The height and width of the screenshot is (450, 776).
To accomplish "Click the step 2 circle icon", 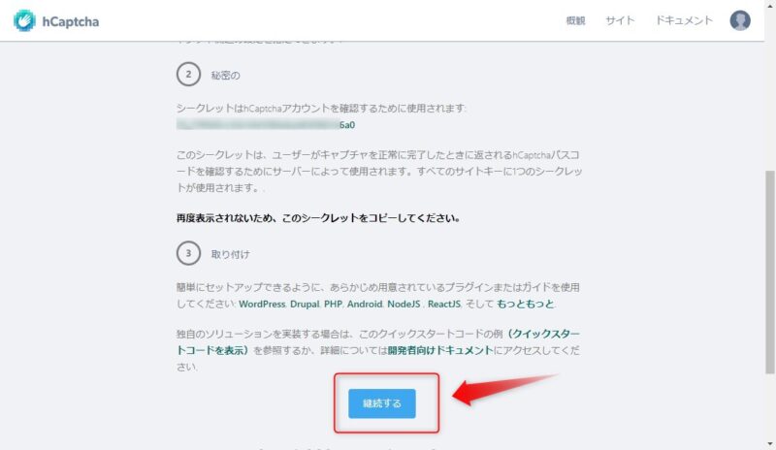I will (x=188, y=75).
